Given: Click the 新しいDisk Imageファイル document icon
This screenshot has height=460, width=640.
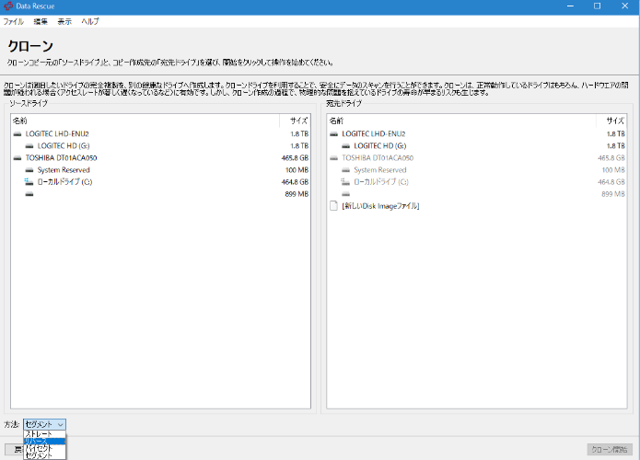Looking at the screenshot, I should pos(334,206).
